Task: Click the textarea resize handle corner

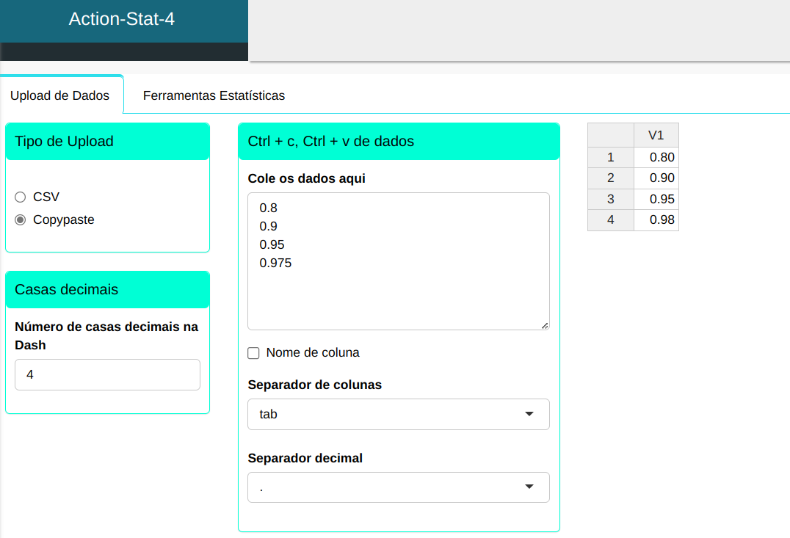Action: click(x=545, y=325)
